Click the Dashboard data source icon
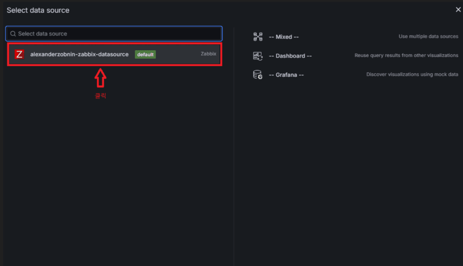The width and height of the screenshot is (463, 266). 258,56
